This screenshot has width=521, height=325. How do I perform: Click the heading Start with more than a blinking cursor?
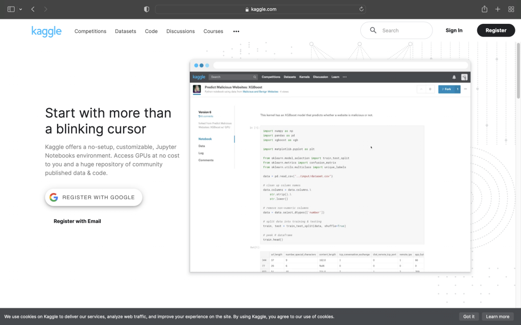coord(108,121)
